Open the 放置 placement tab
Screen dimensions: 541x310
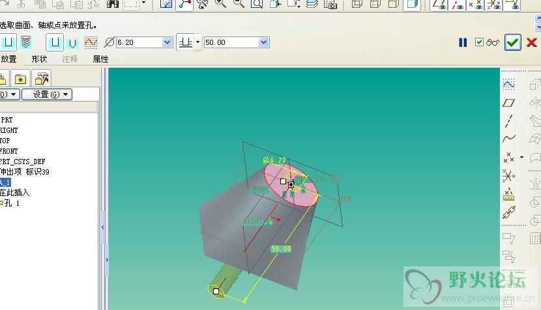click(8, 59)
